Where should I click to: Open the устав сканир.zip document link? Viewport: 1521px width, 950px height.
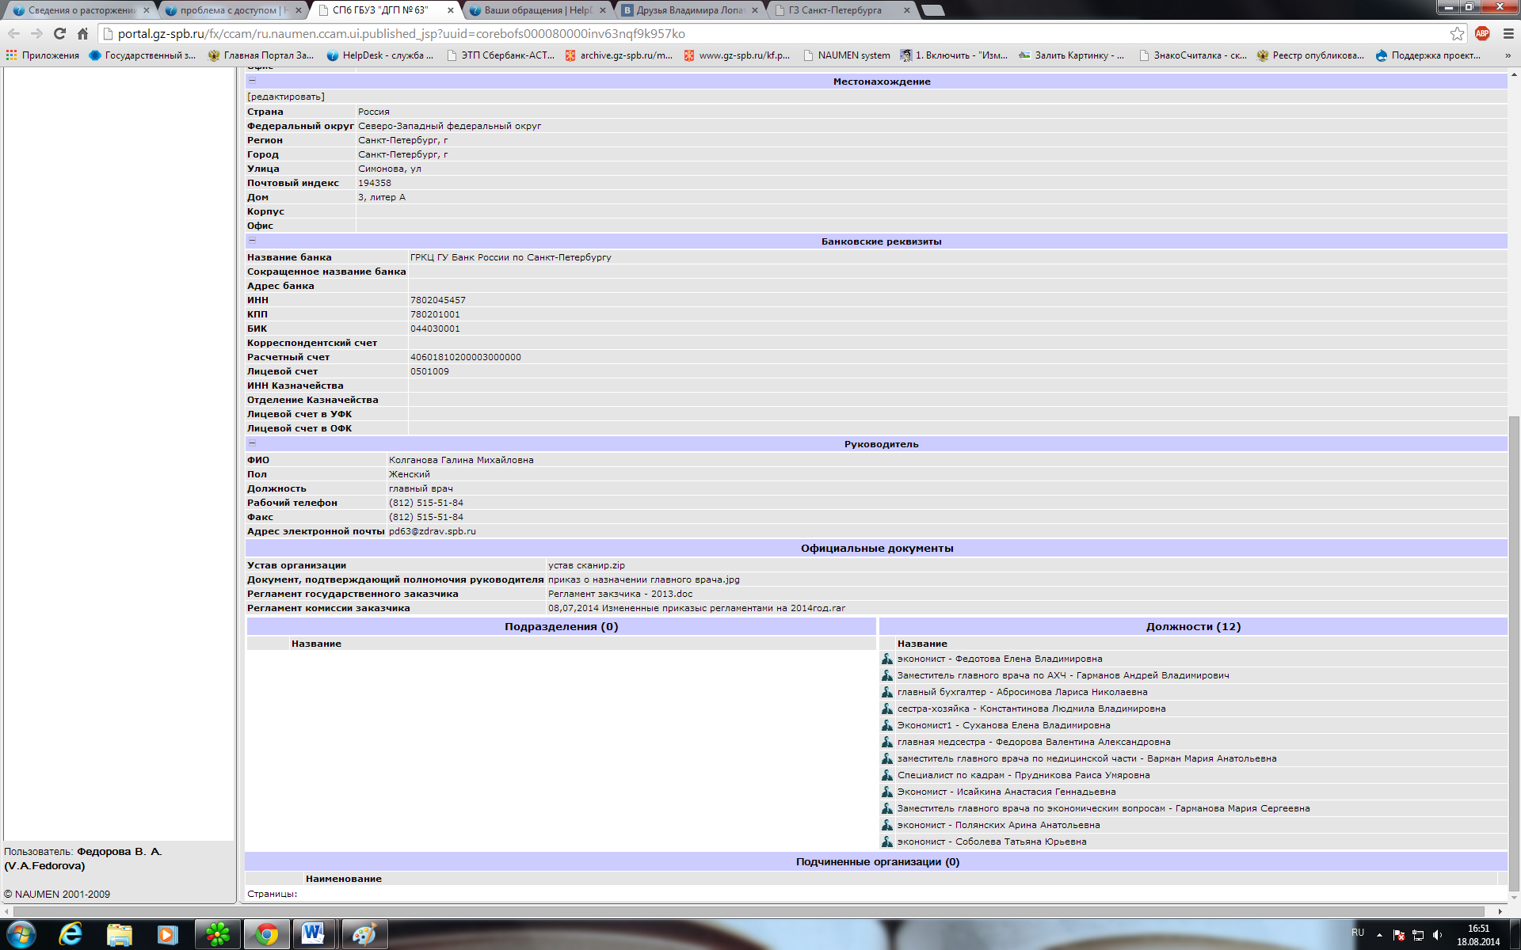click(586, 565)
